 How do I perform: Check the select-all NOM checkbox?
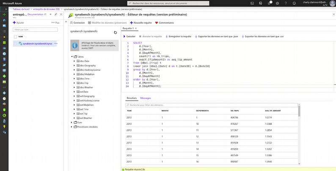click(15, 37)
